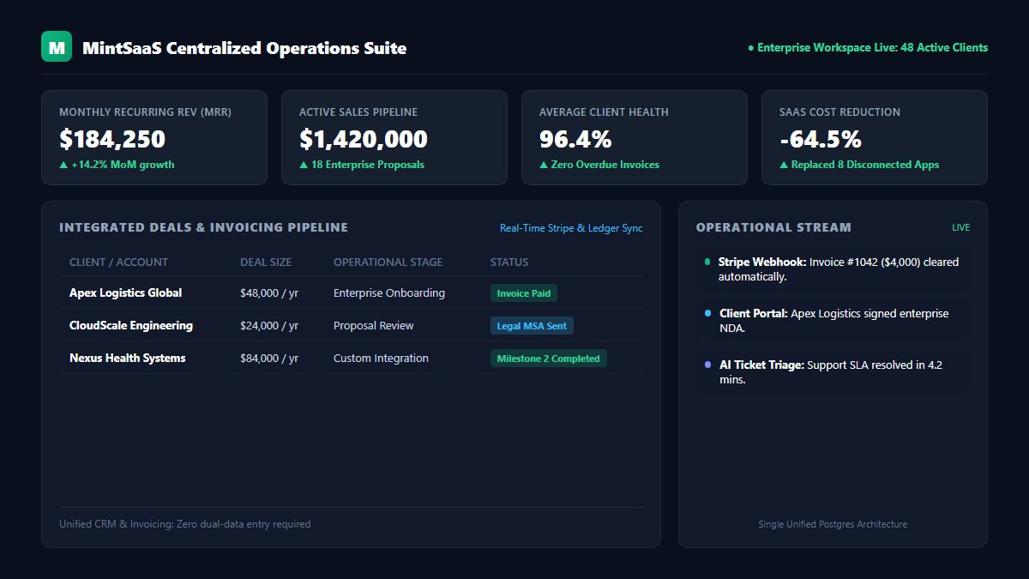This screenshot has height=579, width=1029.
Task: Click the purple dot beside AI Ticket Triage
Action: point(707,365)
